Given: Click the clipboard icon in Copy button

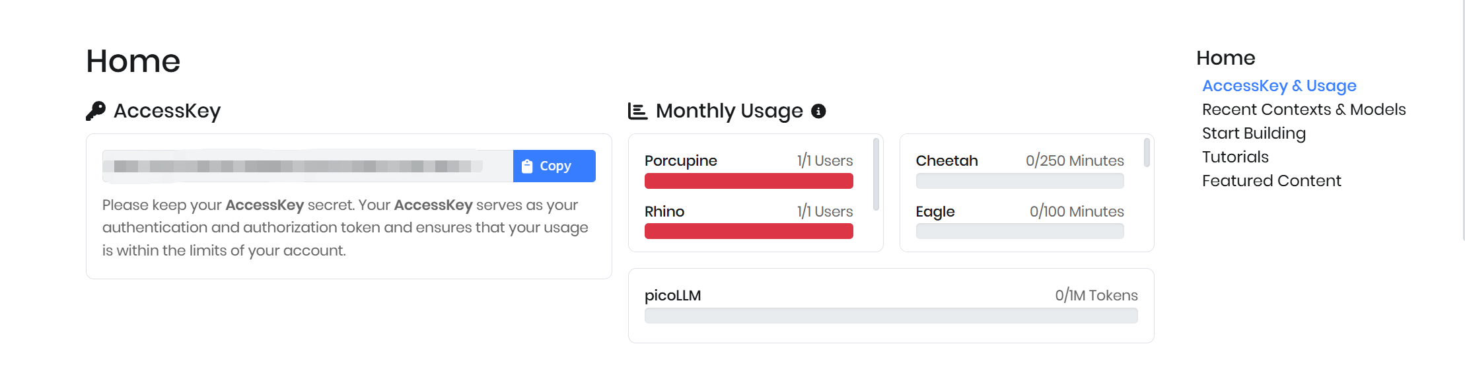Looking at the screenshot, I should pos(527,166).
